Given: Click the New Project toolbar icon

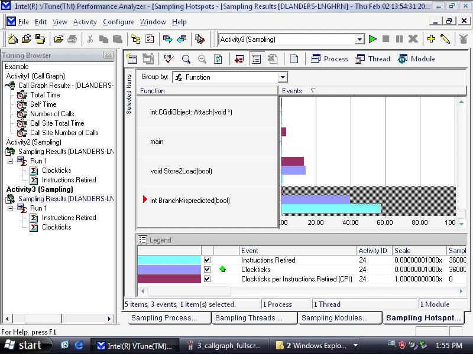Looking at the screenshot, I should (12, 39).
